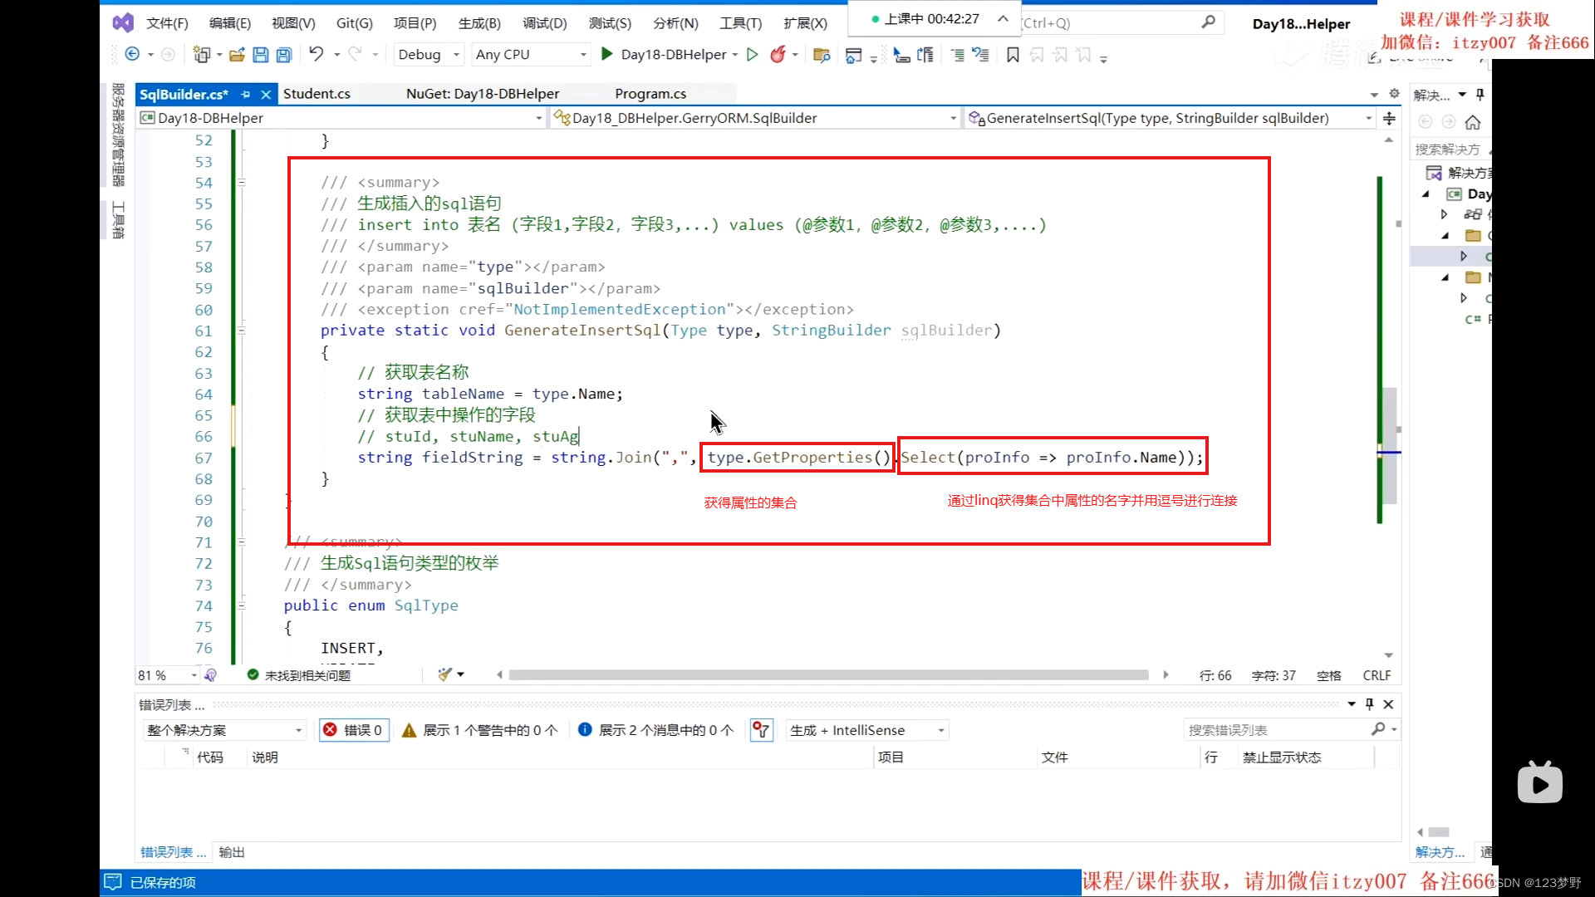
Task: Click the Undo arrow icon
Action: [316, 54]
